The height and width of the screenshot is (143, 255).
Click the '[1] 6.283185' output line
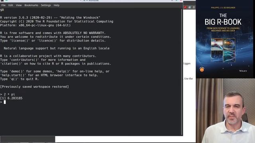[x=11, y=98]
